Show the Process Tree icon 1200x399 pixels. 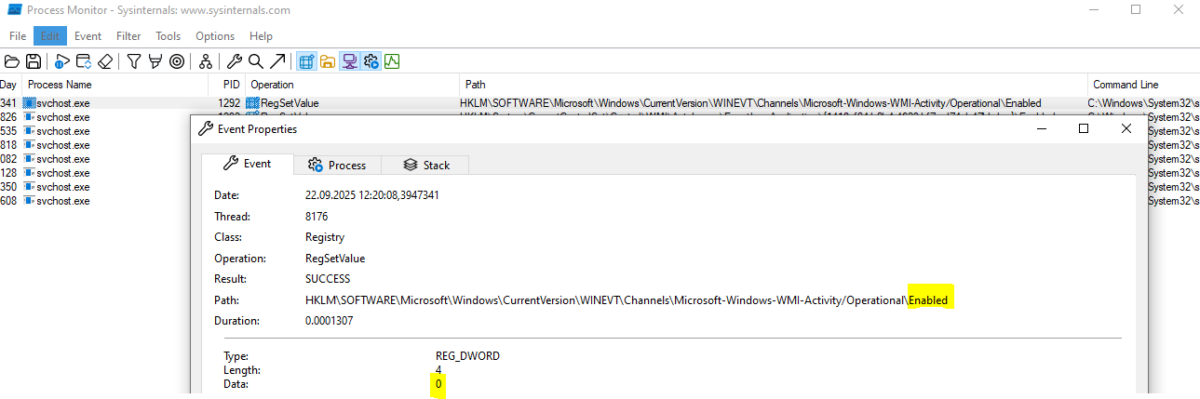click(205, 62)
